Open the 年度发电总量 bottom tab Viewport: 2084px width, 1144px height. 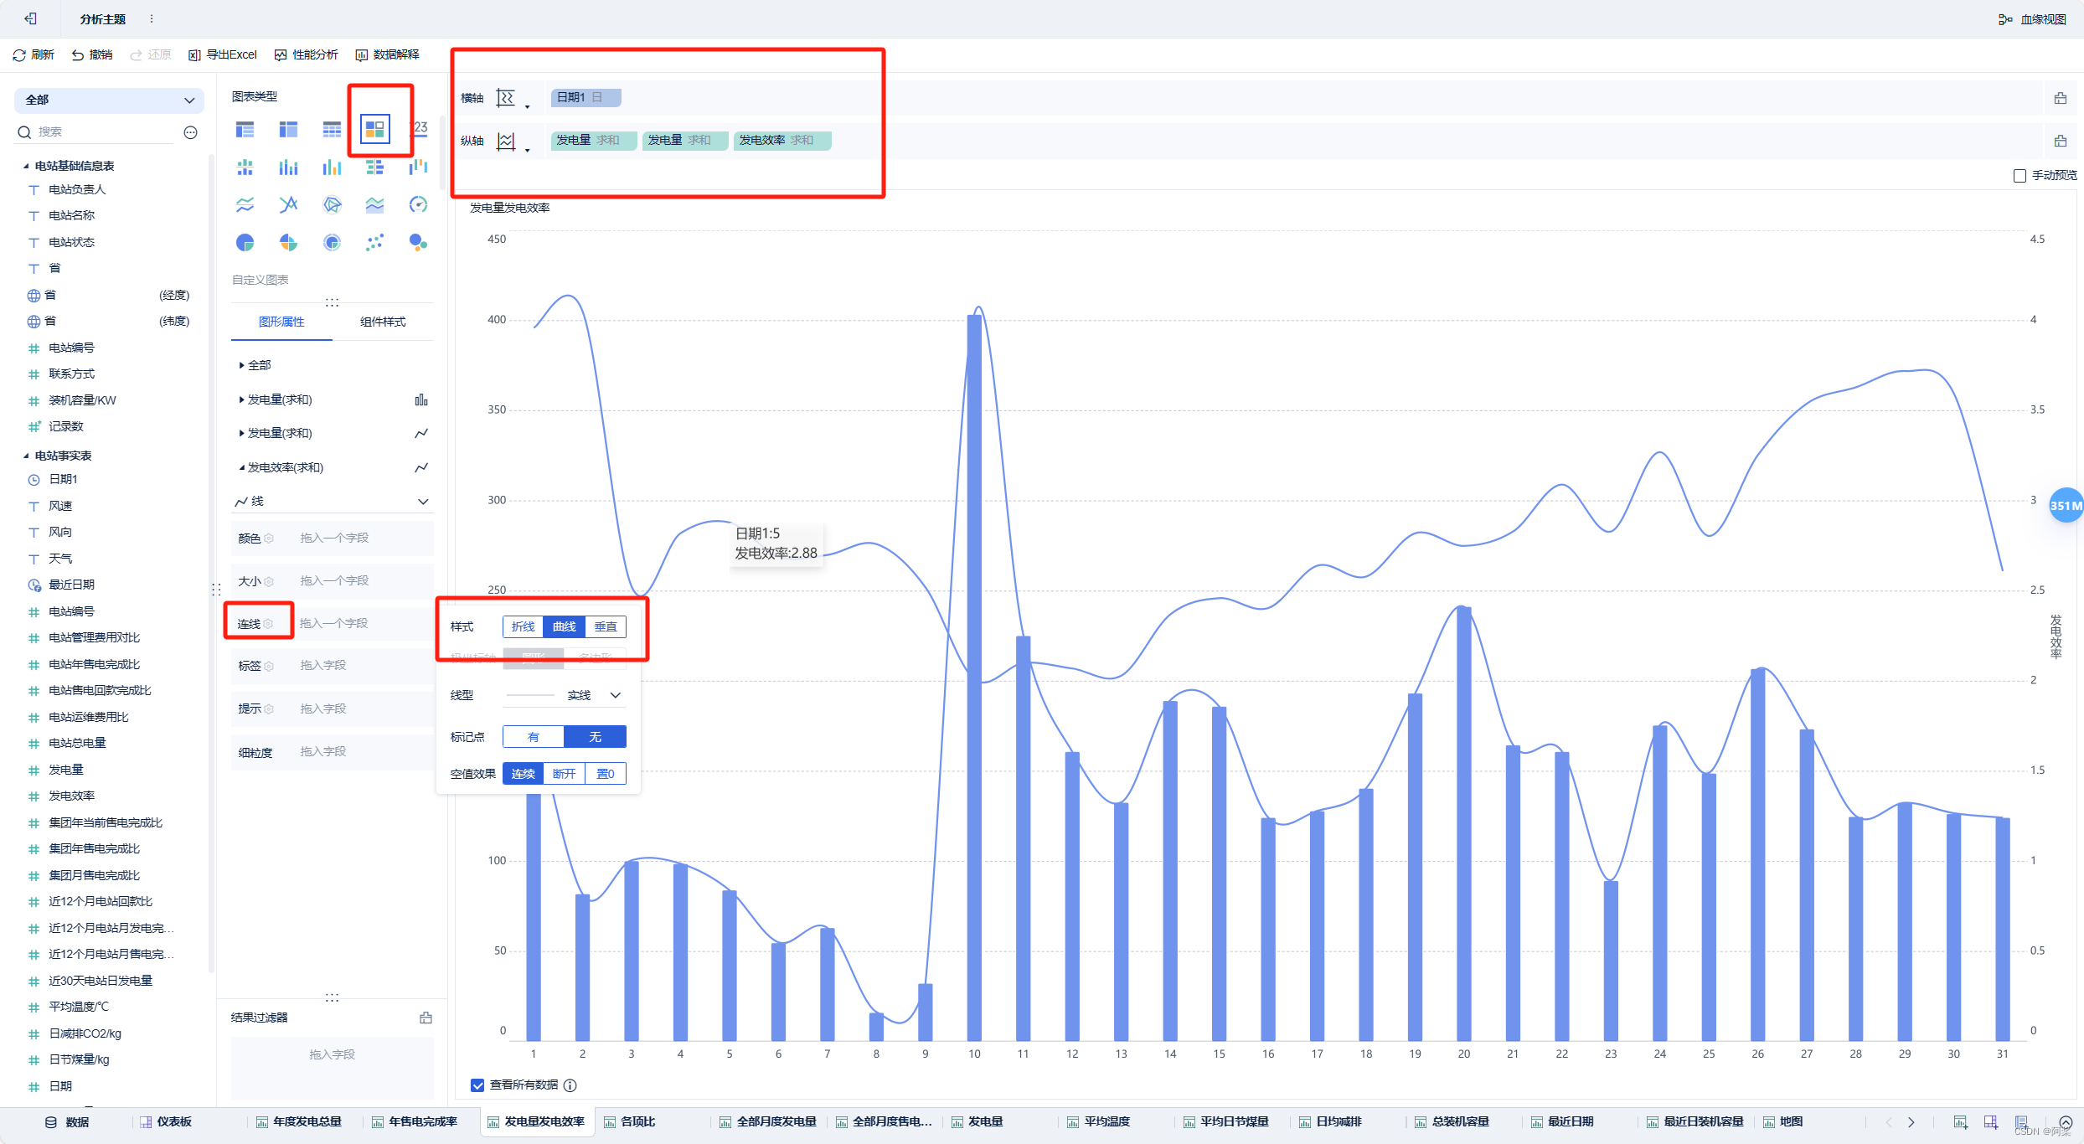300,1122
